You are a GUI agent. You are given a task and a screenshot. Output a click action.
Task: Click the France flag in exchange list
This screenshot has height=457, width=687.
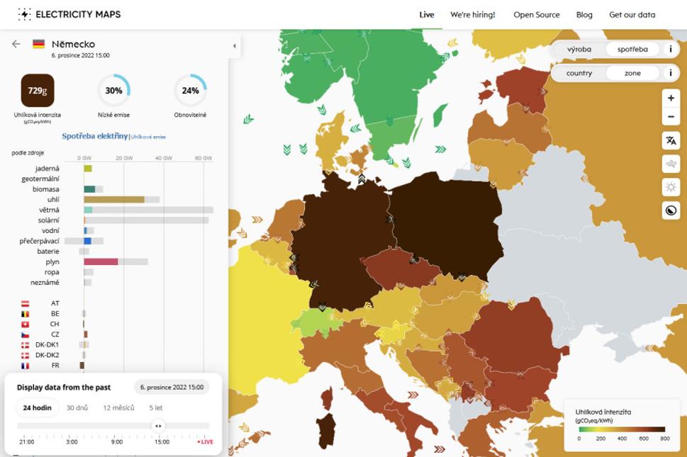coord(26,366)
